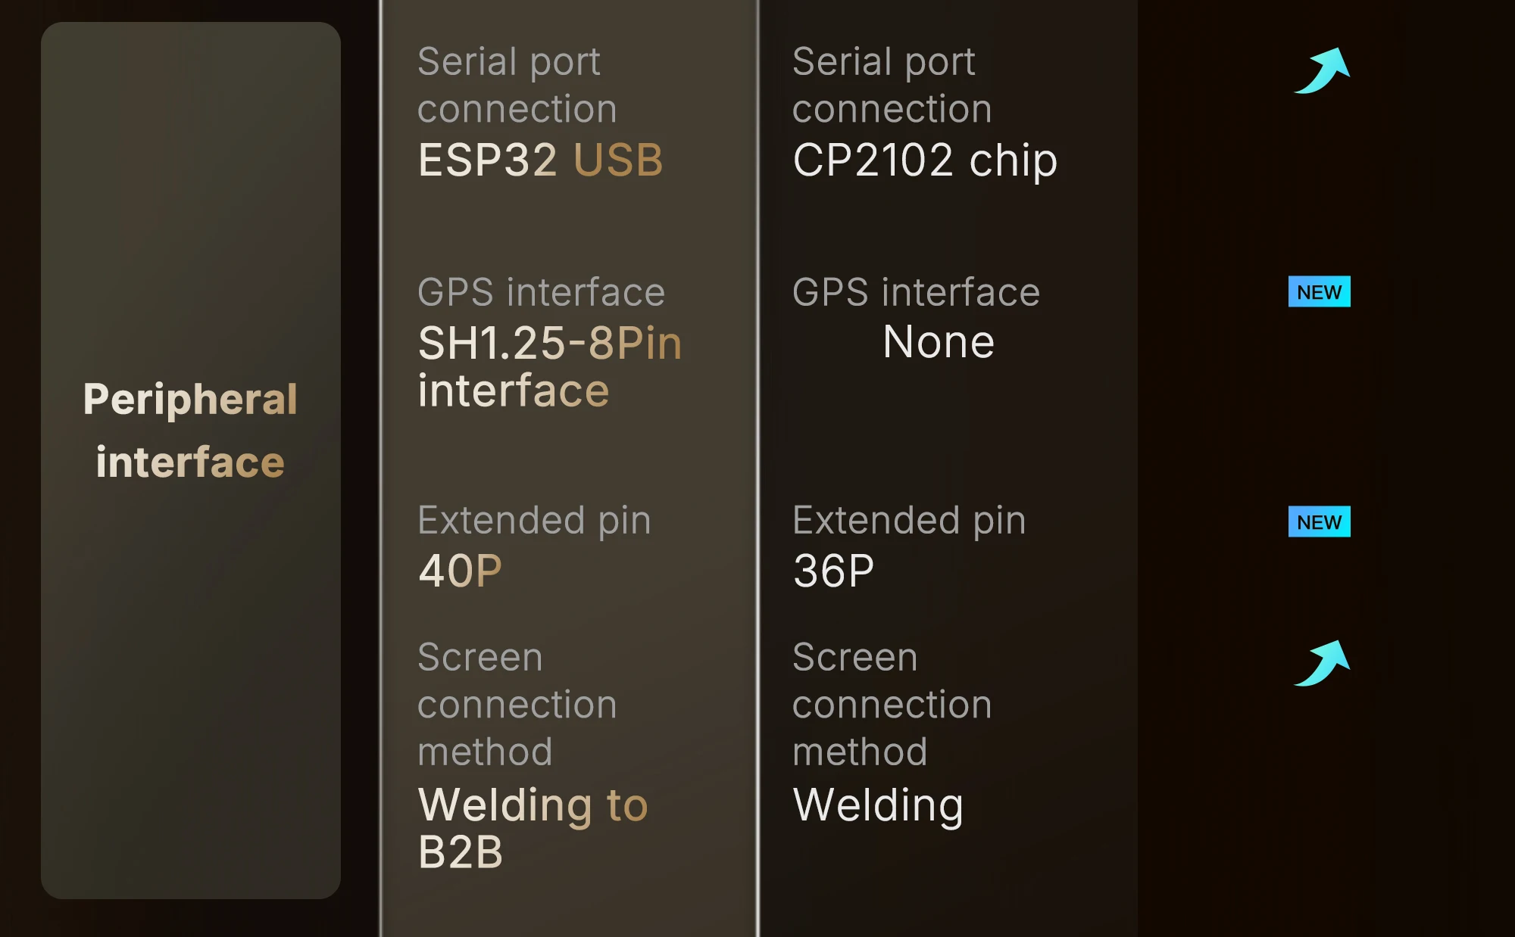Click the Extended pin label above 40P
Screen dimensions: 1515x937
tap(534, 521)
